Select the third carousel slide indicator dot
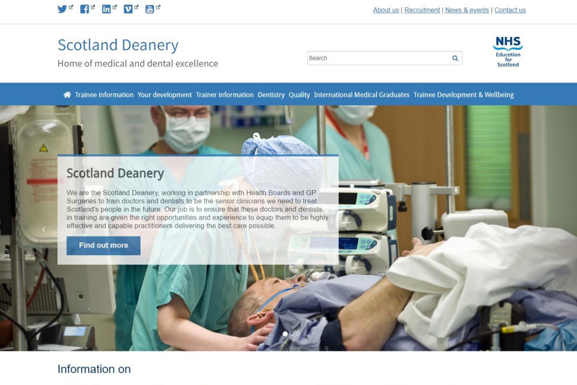577x385 pixels. 298,334
